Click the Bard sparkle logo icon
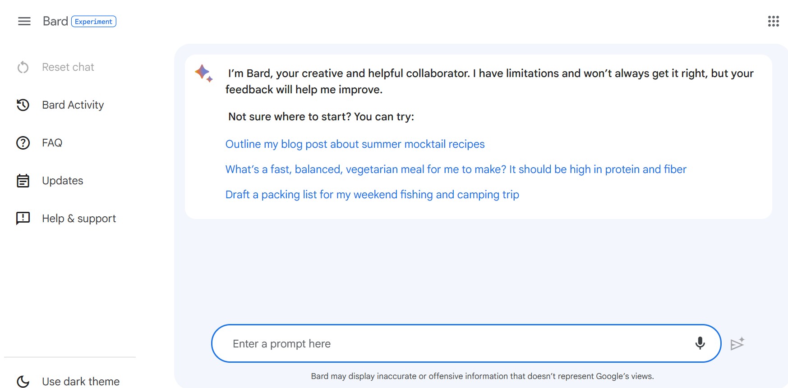 click(x=203, y=73)
